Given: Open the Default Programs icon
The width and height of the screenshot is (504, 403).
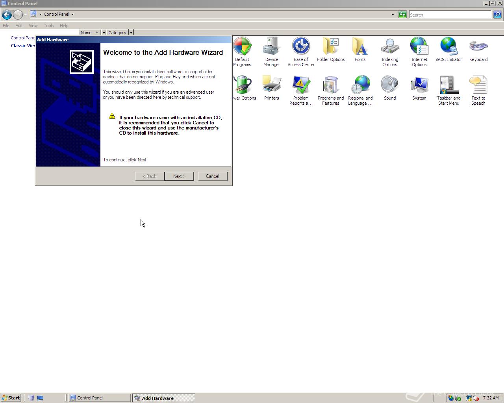Looking at the screenshot, I should 242,52.
